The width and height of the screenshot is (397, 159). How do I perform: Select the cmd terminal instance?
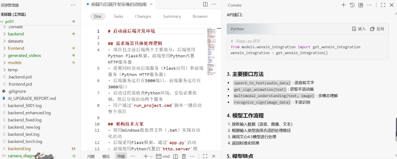(163, 156)
